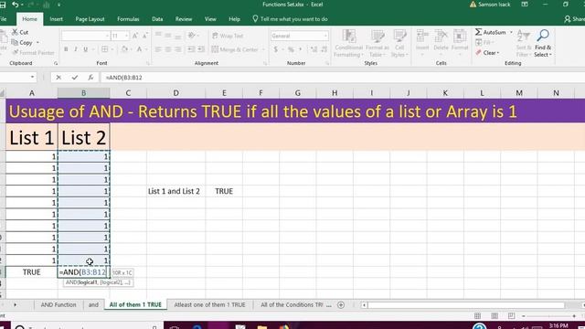Click Merge & Center
585x329 pixels.
235,49
